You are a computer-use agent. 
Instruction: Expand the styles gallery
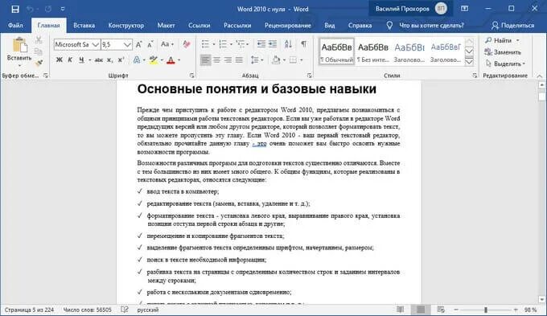click(469, 62)
